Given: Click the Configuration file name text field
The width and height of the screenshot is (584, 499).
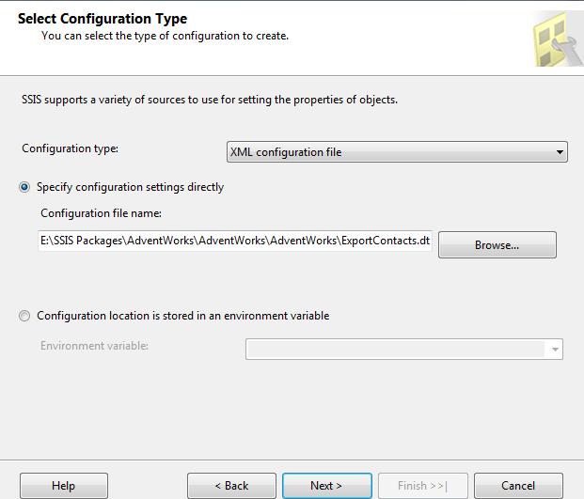Looking at the screenshot, I should point(235,241).
